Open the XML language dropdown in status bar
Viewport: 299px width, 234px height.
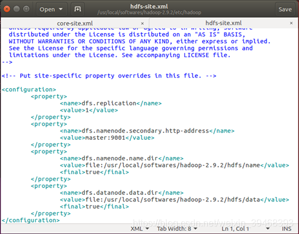pyautogui.click(x=140, y=229)
